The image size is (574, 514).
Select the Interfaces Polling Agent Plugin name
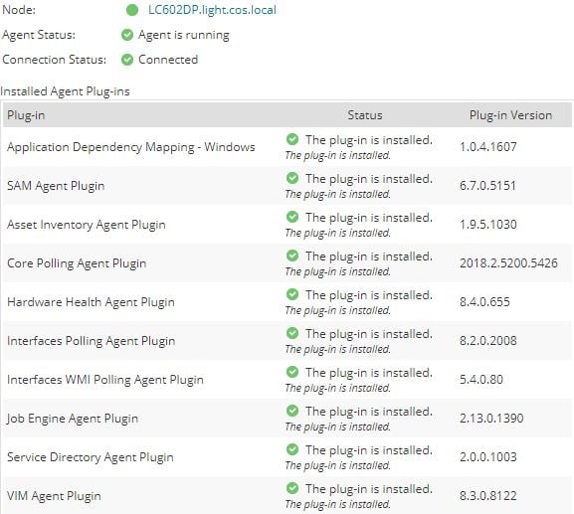click(x=91, y=341)
